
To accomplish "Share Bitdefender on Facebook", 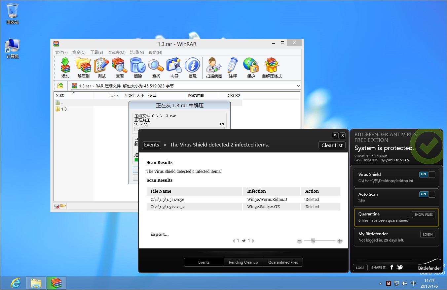I will pyautogui.click(x=392, y=267).
